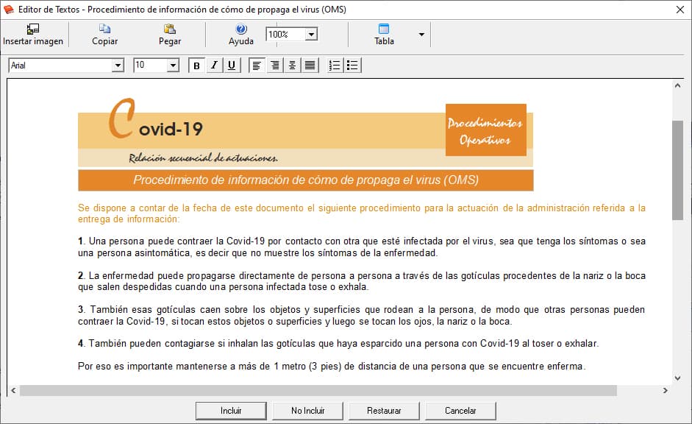The image size is (692, 424).
Task: Open the Tabla dropdown arrow
Action: coord(421,35)
